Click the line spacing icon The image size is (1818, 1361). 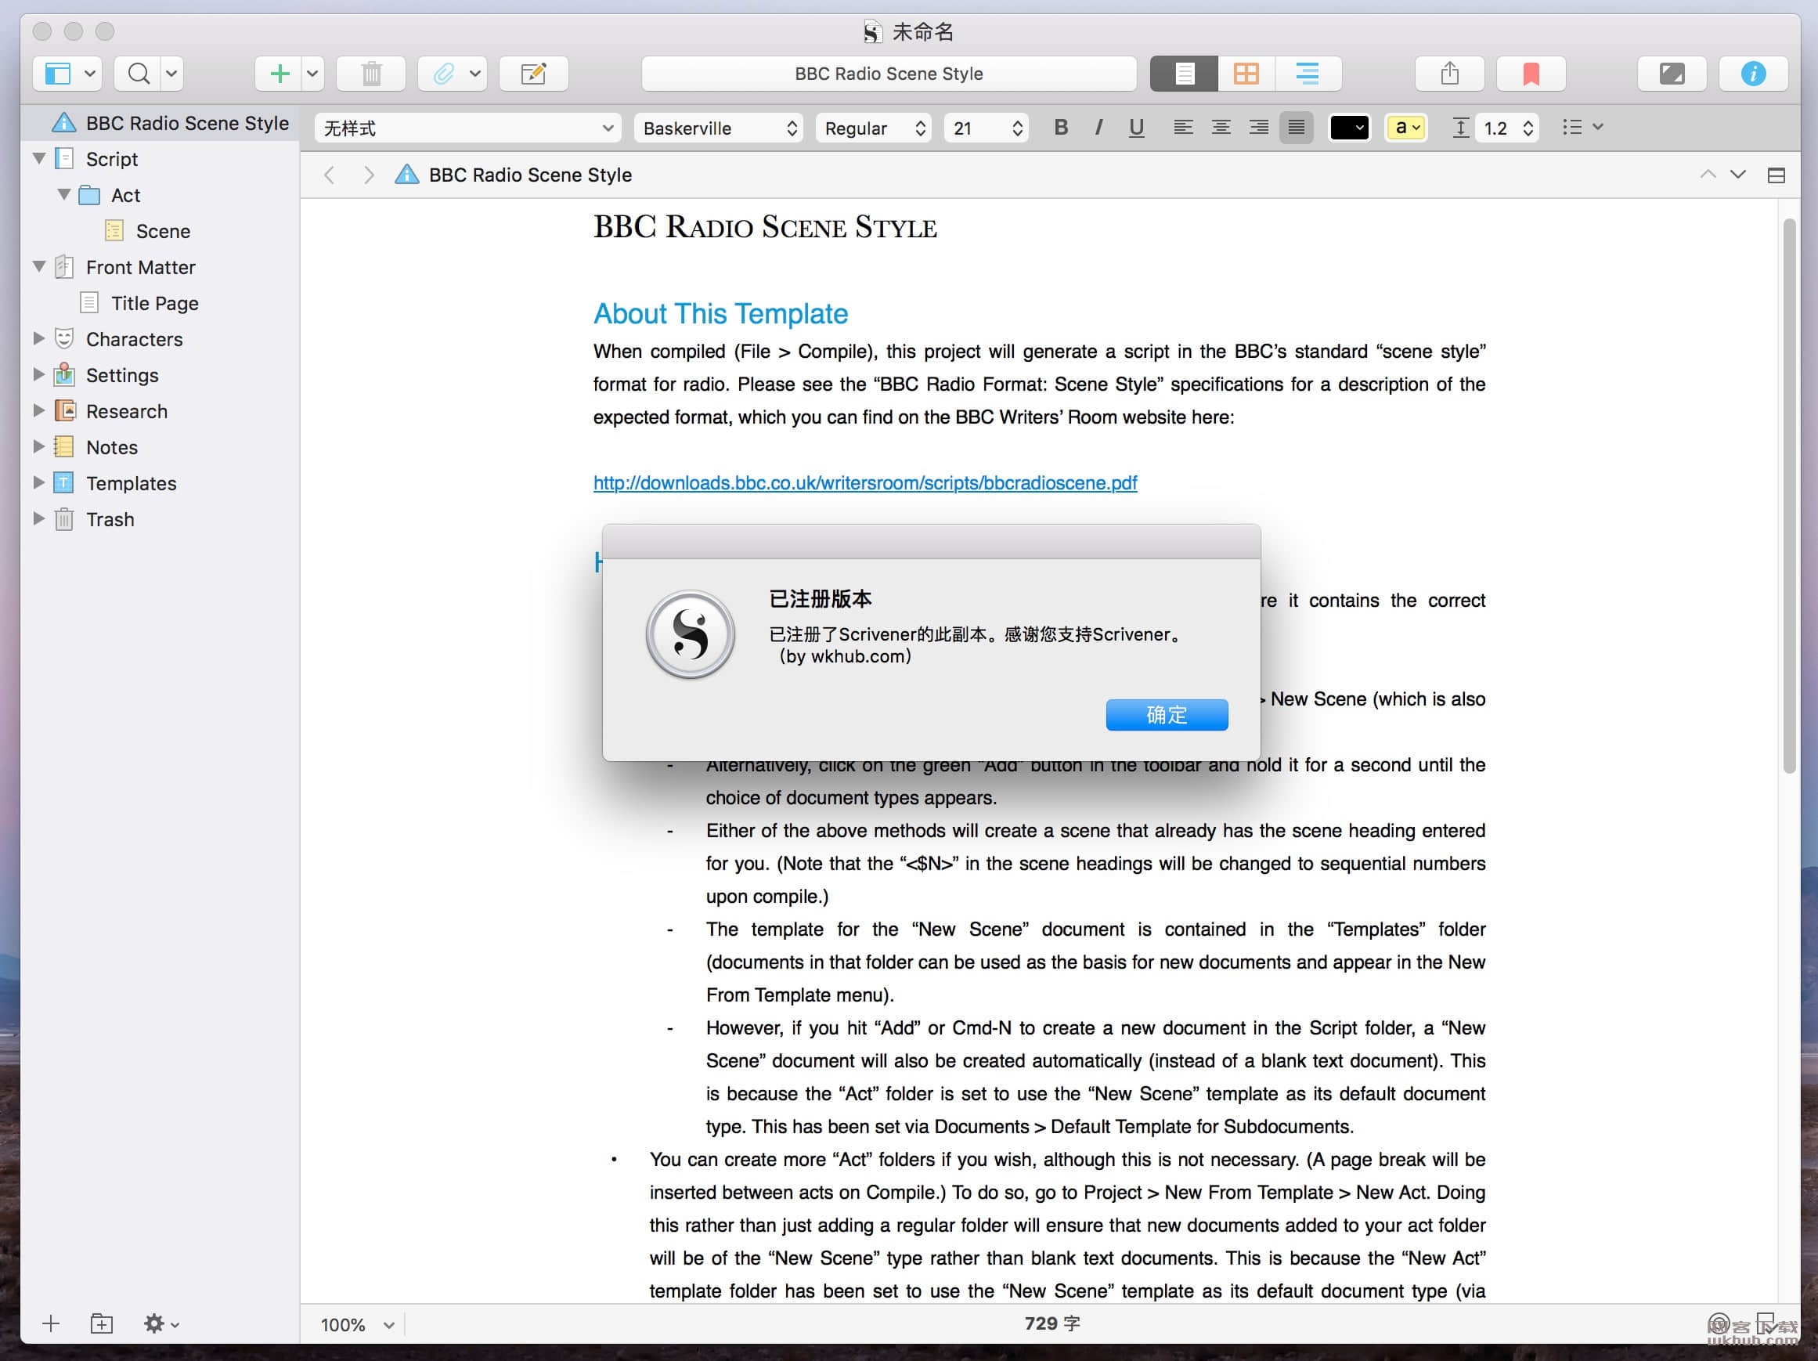click(1459, 128)
